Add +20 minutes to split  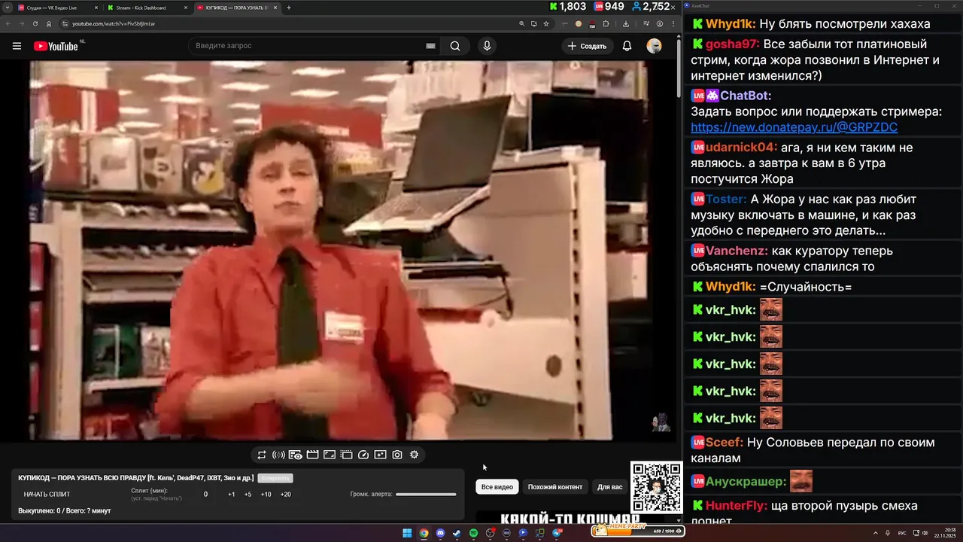pyautogui.click(x=285, y=495)
